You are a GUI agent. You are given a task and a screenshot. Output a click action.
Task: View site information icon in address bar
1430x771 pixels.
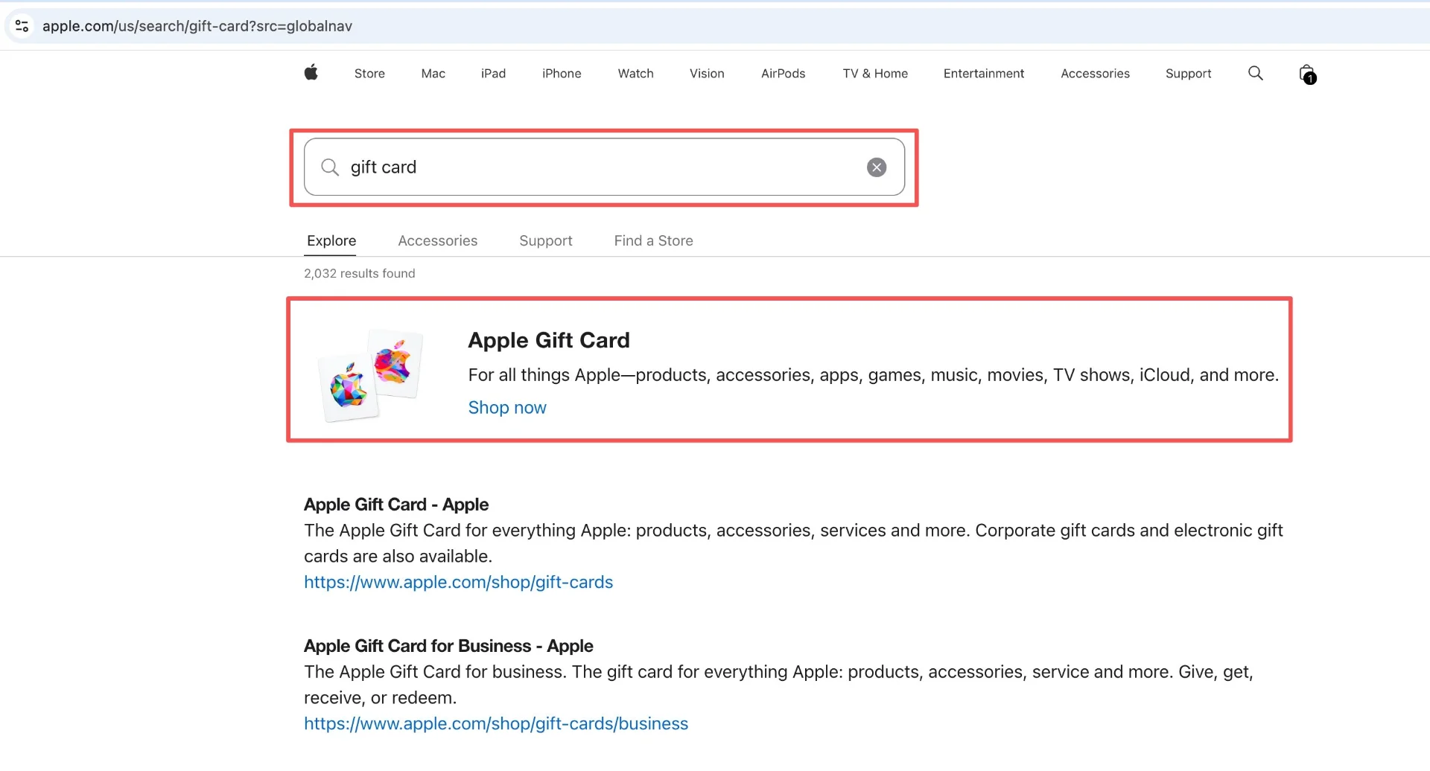(22, 26)
